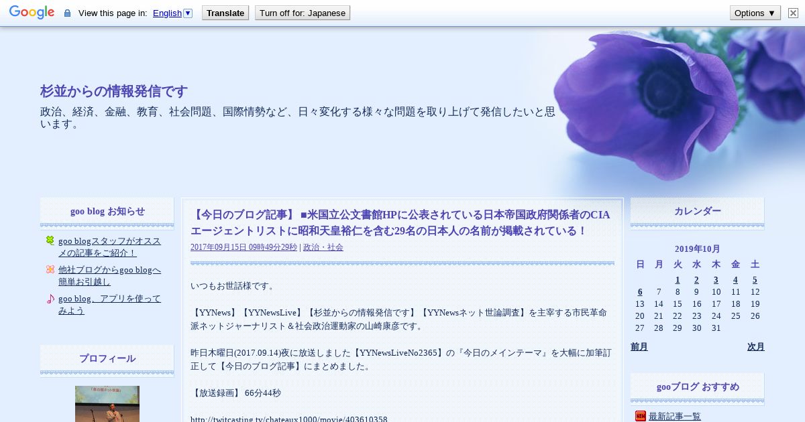Click the green clover icon
The height and width of the screenshot is (422, 805).
tap(50, 240)
